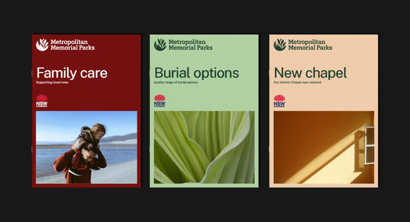The image size is (410, 222).
Task: Click the 'Supporting loved ones' subtitle
Action: tap(52, 82)
